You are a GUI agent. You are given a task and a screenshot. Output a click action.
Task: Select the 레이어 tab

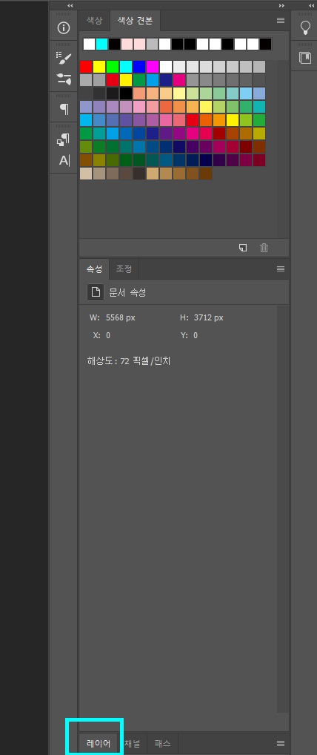click(x=99, y=743)
